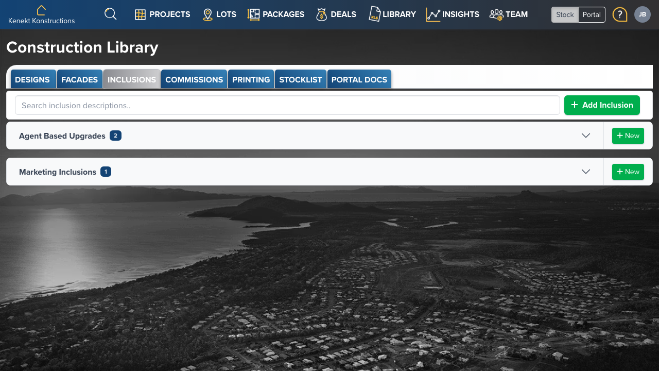659x371 pixels.
Task: Open the Designs tab
Action: (x=32, y=79)
